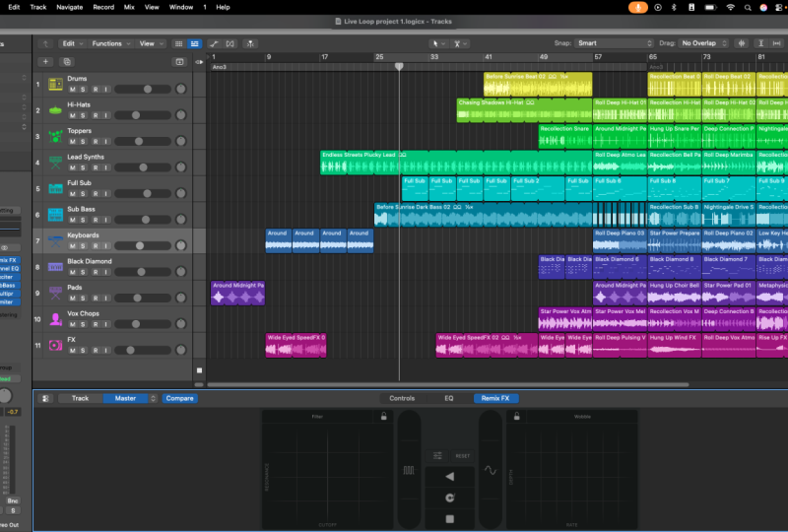The width and height of the screenshot is (788, 532).
Task: Click the horizontal auto zoom button
Action: tap(777, 43)
